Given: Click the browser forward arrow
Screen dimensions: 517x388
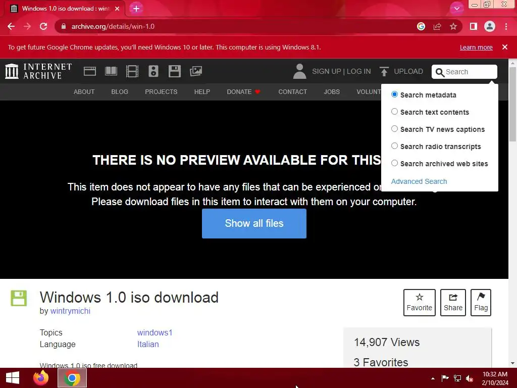Looking at the screenshot, I should pyautogui.click(x=27, y=26).
